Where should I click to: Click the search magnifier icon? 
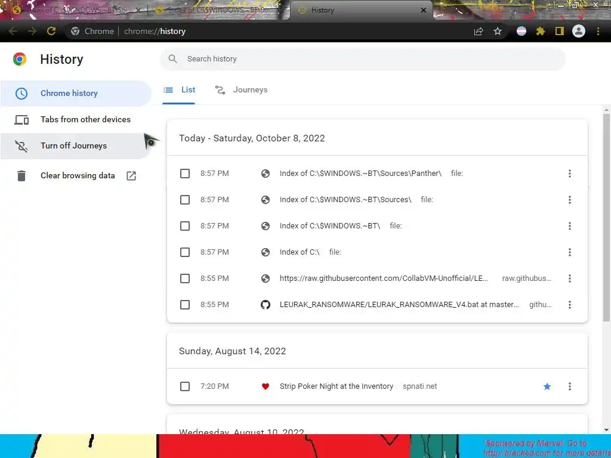[x=172, y=59]
